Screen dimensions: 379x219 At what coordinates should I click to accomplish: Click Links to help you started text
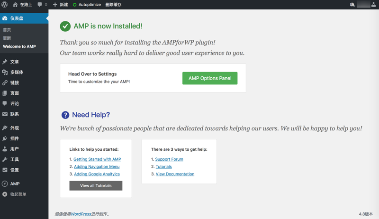(94, 149)
